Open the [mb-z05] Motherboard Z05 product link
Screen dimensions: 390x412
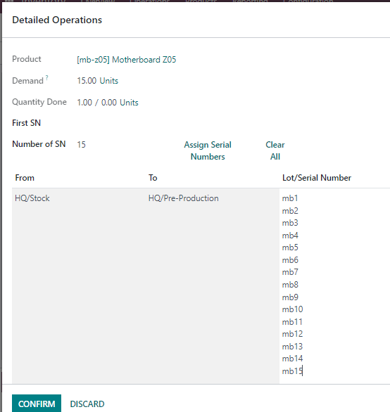tap(126, 60)
